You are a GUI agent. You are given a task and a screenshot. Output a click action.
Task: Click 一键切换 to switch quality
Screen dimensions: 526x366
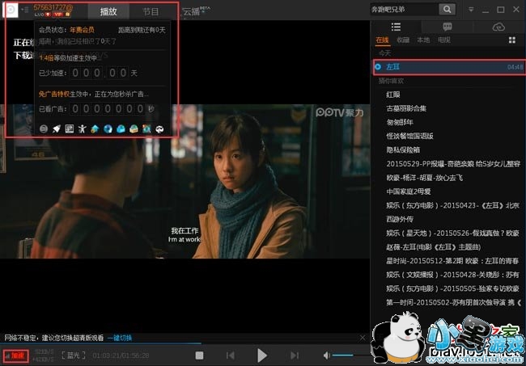pos(120,338)
